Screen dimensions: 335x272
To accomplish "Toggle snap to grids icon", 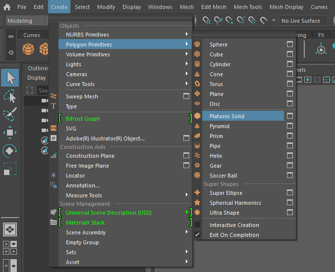I will click(207, 20).
